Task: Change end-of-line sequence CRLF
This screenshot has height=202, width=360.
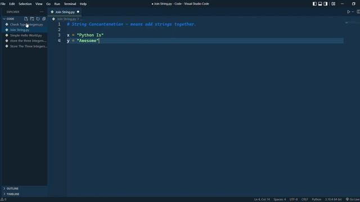Action: 304,200
